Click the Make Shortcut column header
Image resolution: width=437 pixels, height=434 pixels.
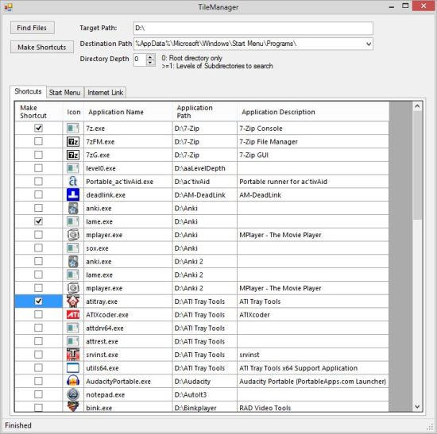[39, 112]
